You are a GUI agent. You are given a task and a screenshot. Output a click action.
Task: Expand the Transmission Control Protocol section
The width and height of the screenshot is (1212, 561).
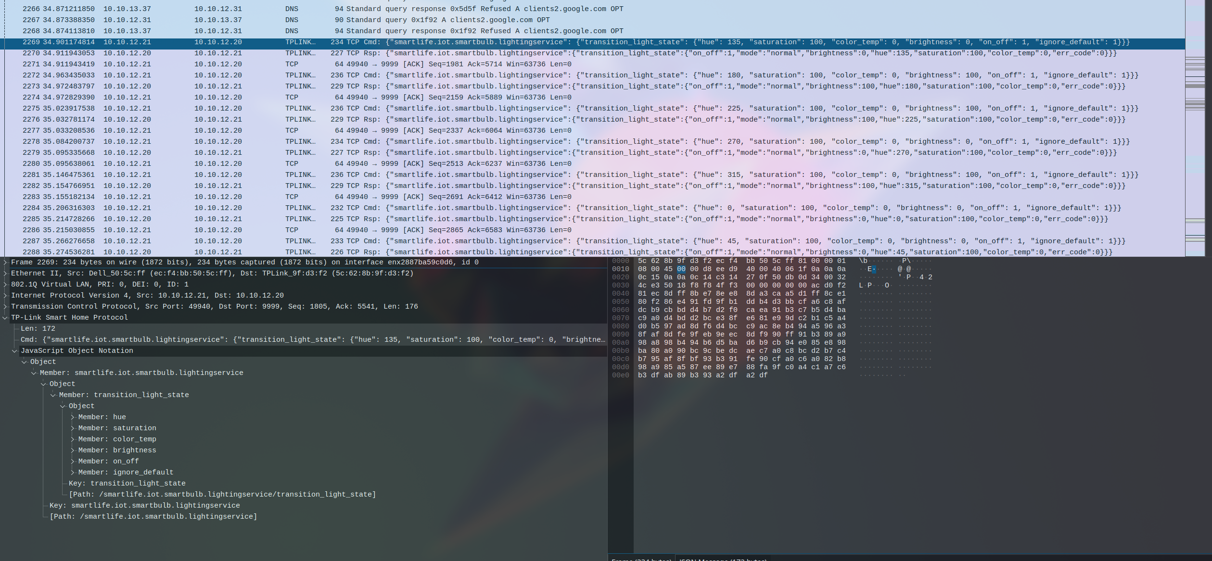(5, 307)
